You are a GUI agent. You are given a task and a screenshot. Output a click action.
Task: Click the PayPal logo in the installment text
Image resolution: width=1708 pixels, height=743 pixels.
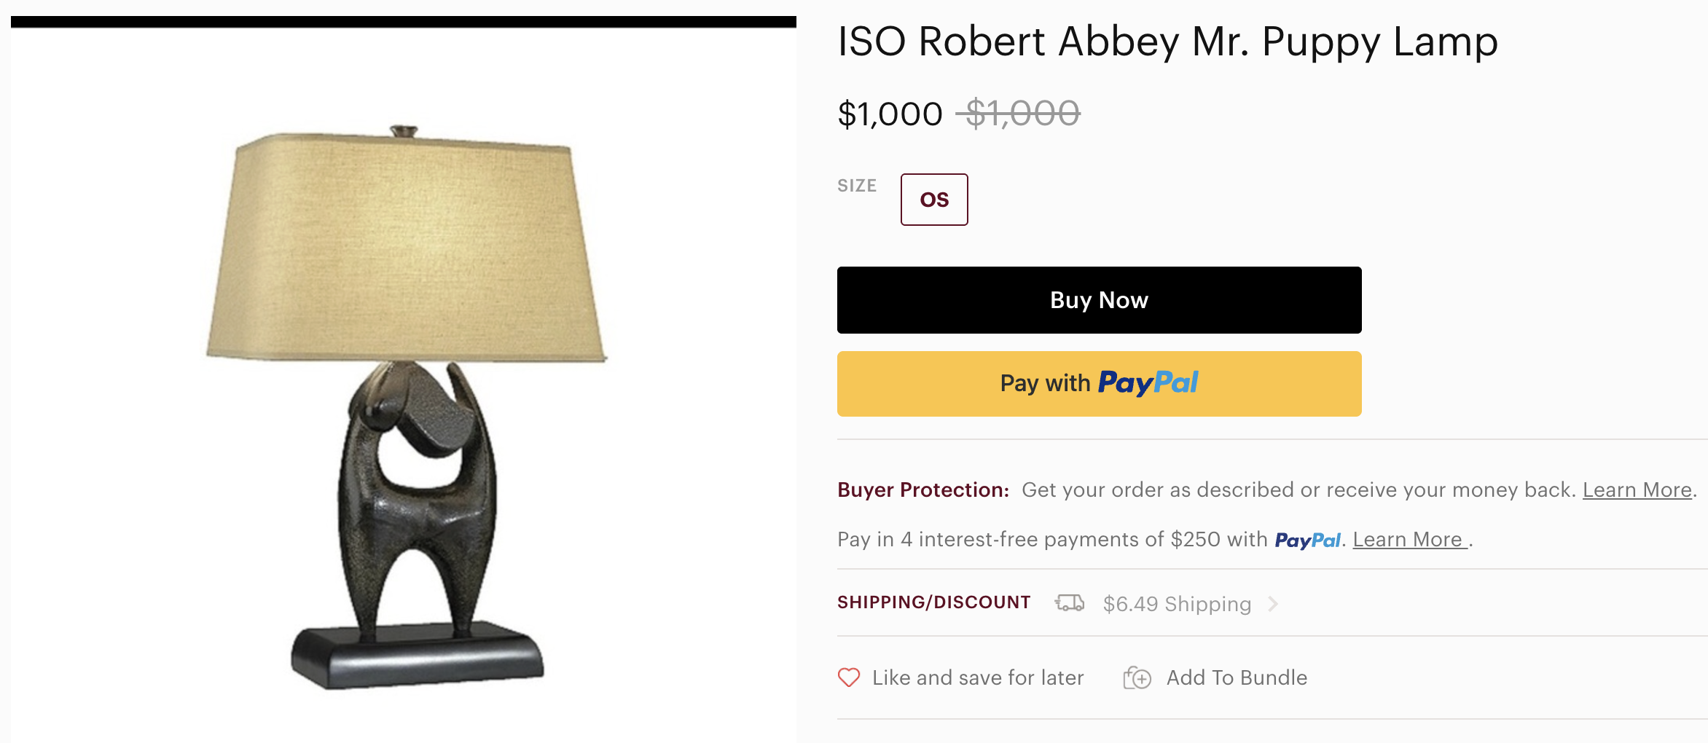click(1307, 540)
